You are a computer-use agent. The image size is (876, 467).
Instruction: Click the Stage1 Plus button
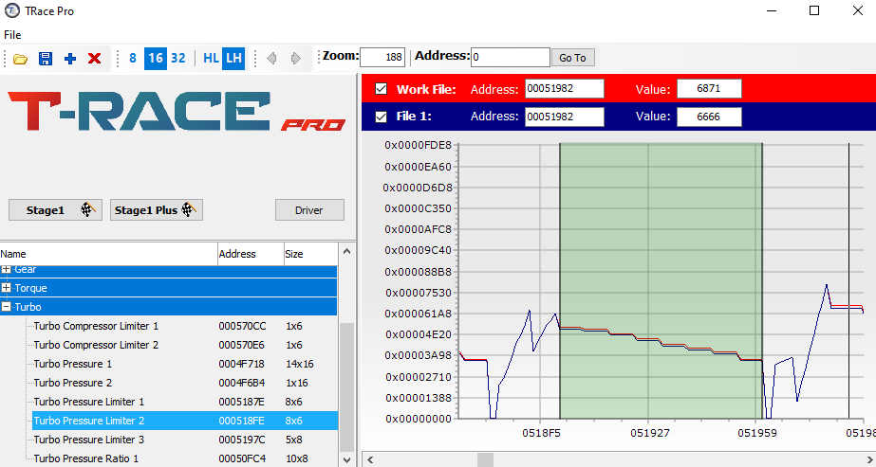pyautogui.click(x=157, y=210)
